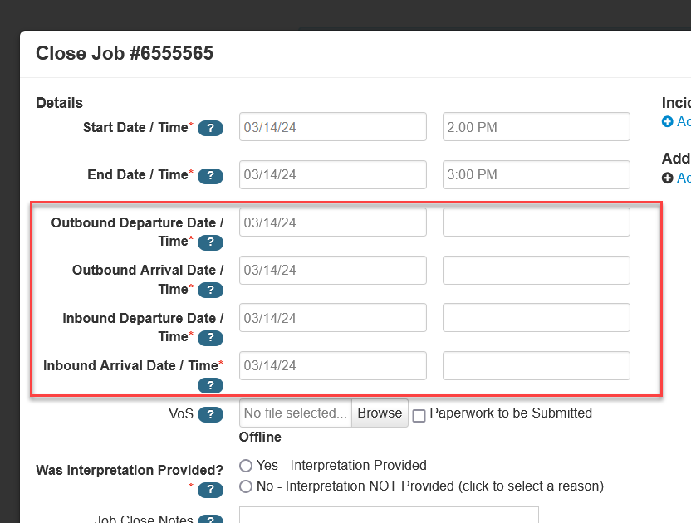691x523 pixels.
Task: Click the blue Add link on the right
Action: tap(683, 121)
